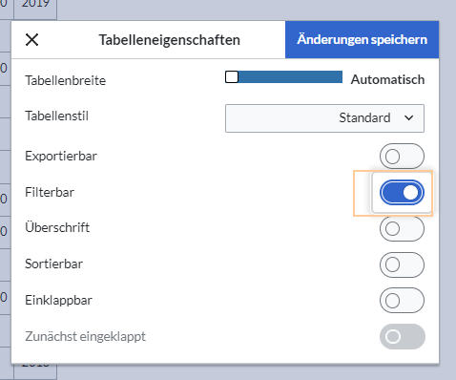Open the Tabellenstil dropdown showing Standard
Screen dimensions: 456x380
click(324, 118)
